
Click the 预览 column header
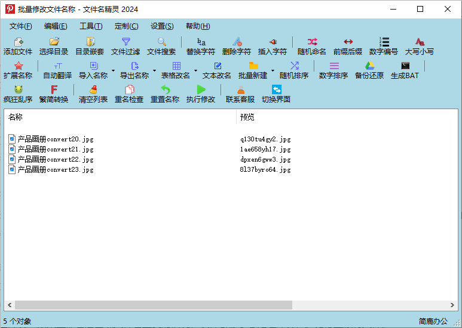coord(347,117)
